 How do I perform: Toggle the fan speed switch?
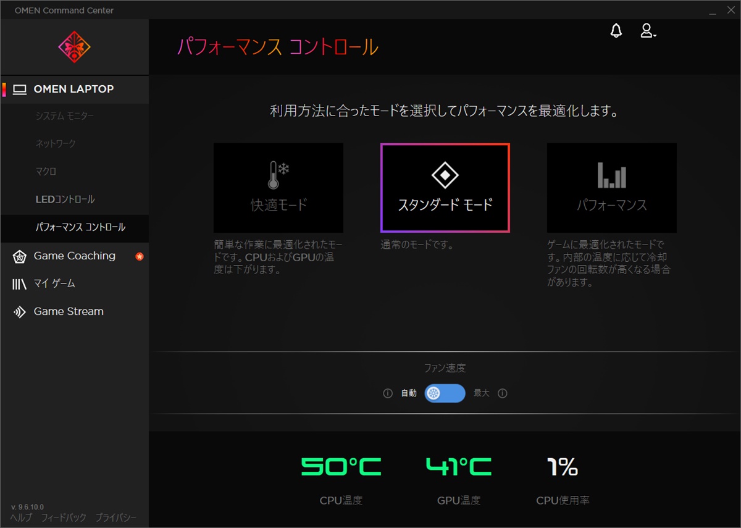(x=445, y=393)
